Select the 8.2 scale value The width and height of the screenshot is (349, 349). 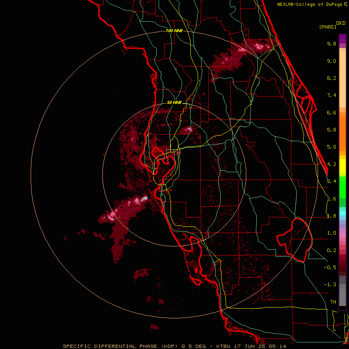pos(332,78)
